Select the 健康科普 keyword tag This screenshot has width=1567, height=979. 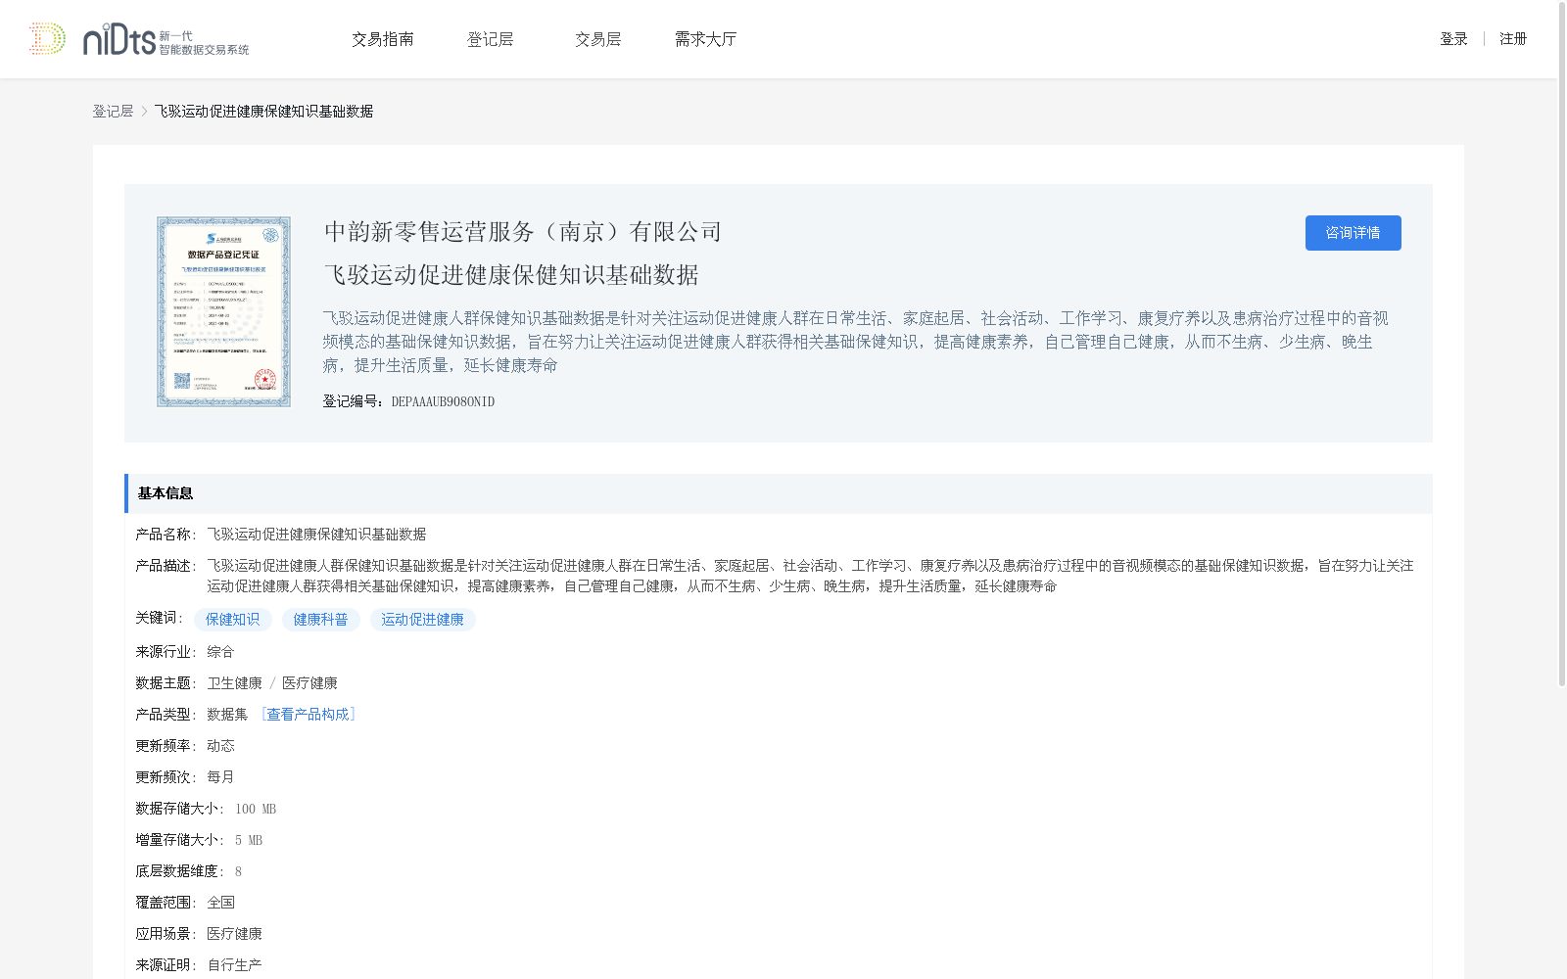pos(321,620)
